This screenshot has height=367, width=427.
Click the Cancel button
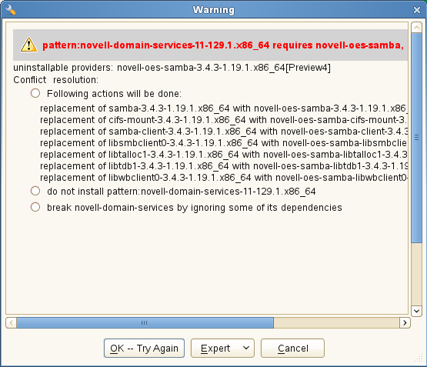tap(293, 349)
